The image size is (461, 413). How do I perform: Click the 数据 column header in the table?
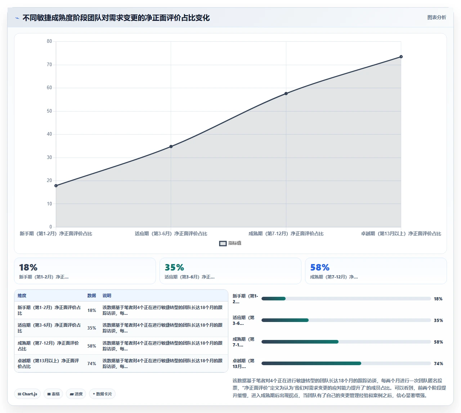tap(91, 296)
